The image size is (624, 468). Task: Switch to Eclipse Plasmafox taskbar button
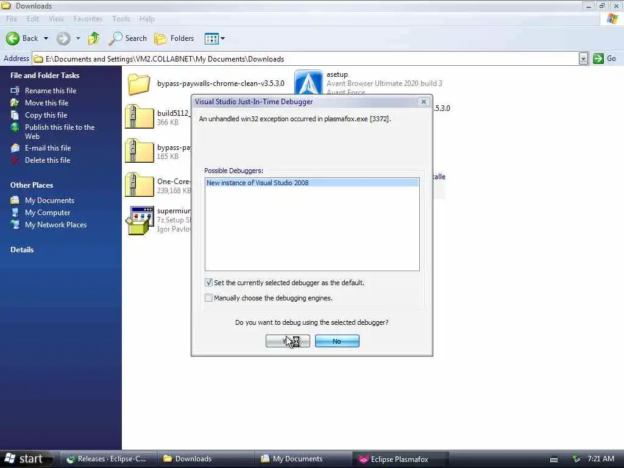(400, 459)
